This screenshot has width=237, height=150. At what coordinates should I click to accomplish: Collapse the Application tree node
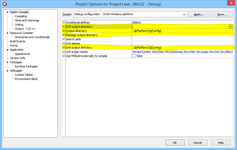pos(7,50)
